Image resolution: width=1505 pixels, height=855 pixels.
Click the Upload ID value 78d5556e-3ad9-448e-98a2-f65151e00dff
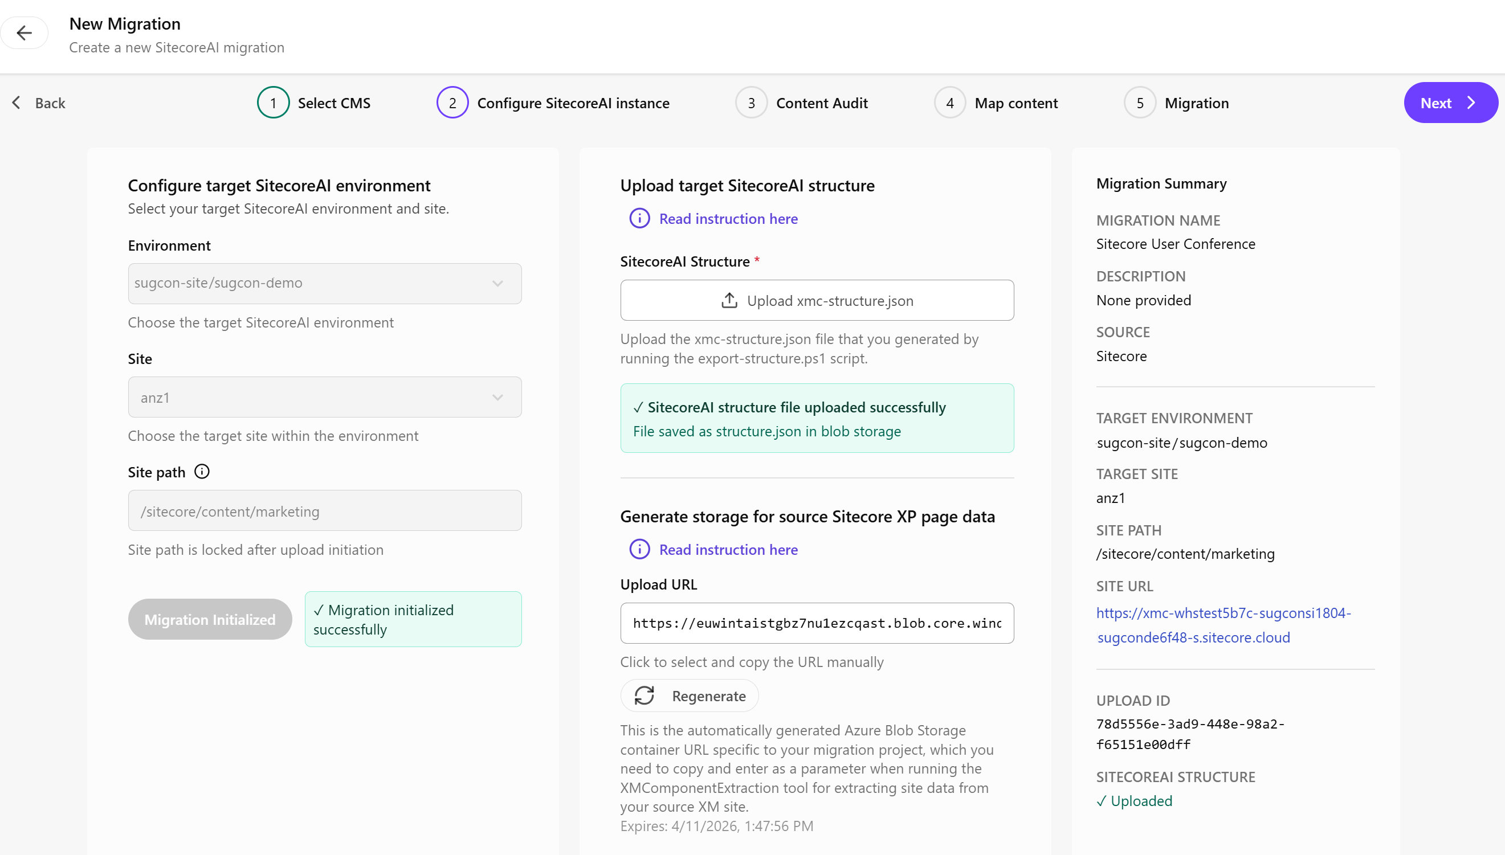click(1190, 734)
